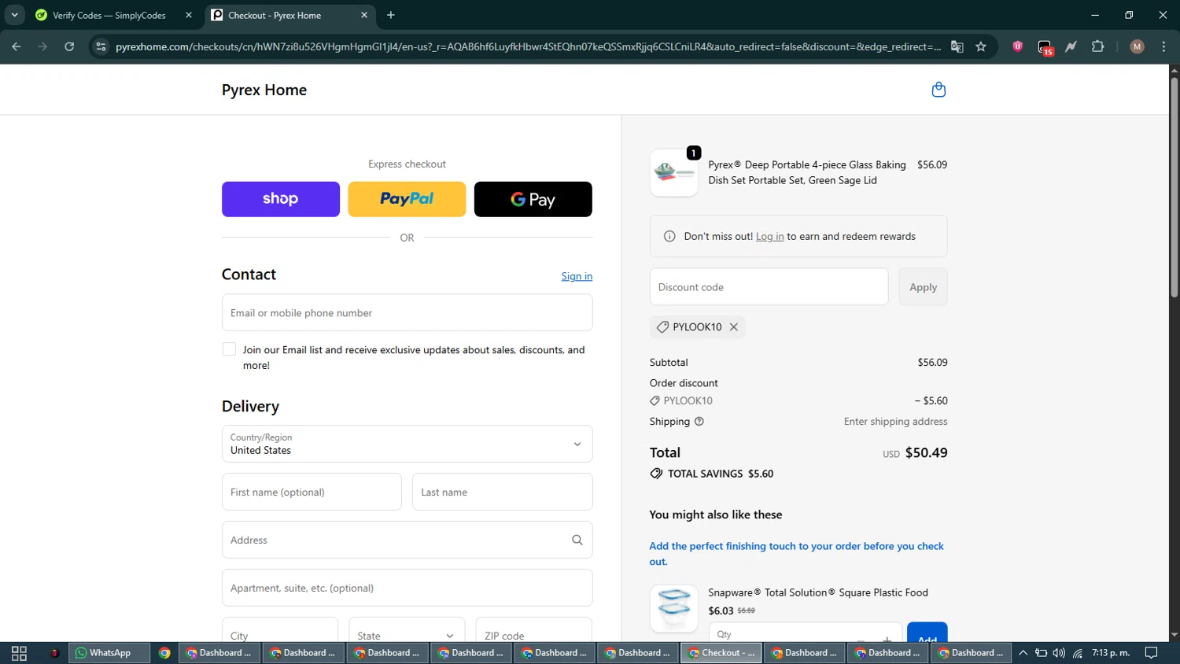
Task: Open a new browser tab
Action: pyautogui.click(x=391, y=15)
